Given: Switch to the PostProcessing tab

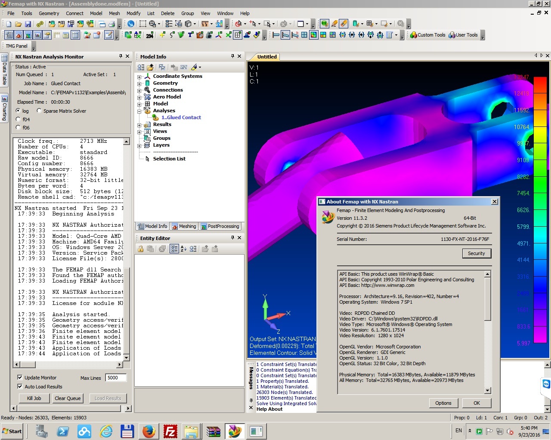Looking at the screenshot, I should 220,226.
